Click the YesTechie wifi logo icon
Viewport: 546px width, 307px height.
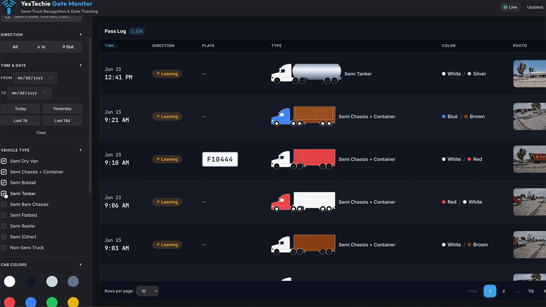pos(9,7)
